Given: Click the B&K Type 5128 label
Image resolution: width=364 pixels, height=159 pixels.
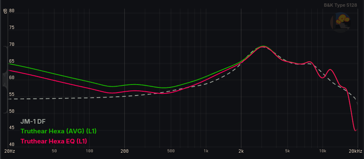Looking at the screenshot, I should pos(340,5).
